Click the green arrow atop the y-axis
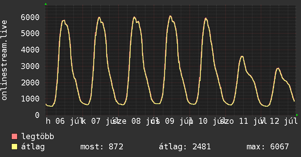The image size is (301, 157). (x=46, y=4)
